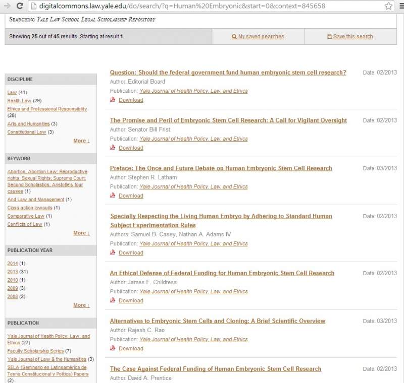Download James F. Childress's article
Screen dimensions: 404x383
coord(131,300)
